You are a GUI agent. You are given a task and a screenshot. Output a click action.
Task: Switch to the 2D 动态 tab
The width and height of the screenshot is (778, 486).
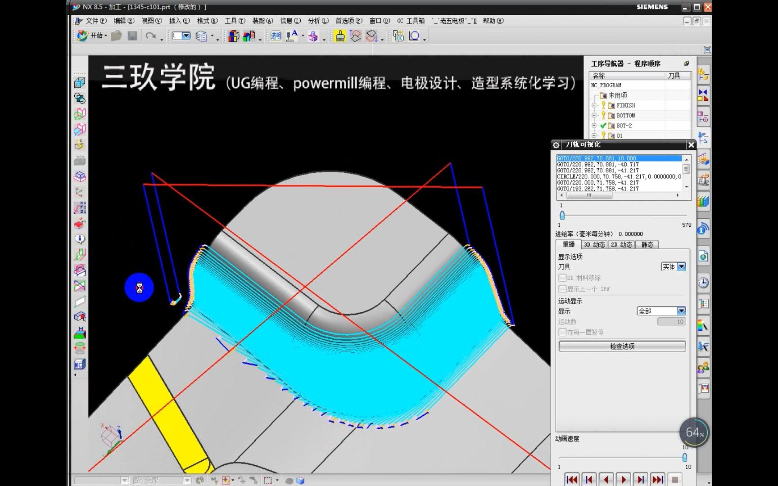tap(621, 244)
